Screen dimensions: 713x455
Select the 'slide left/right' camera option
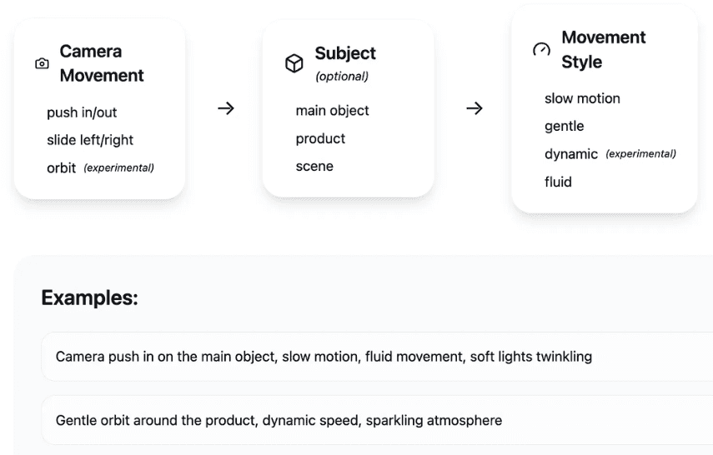(90, 140)
